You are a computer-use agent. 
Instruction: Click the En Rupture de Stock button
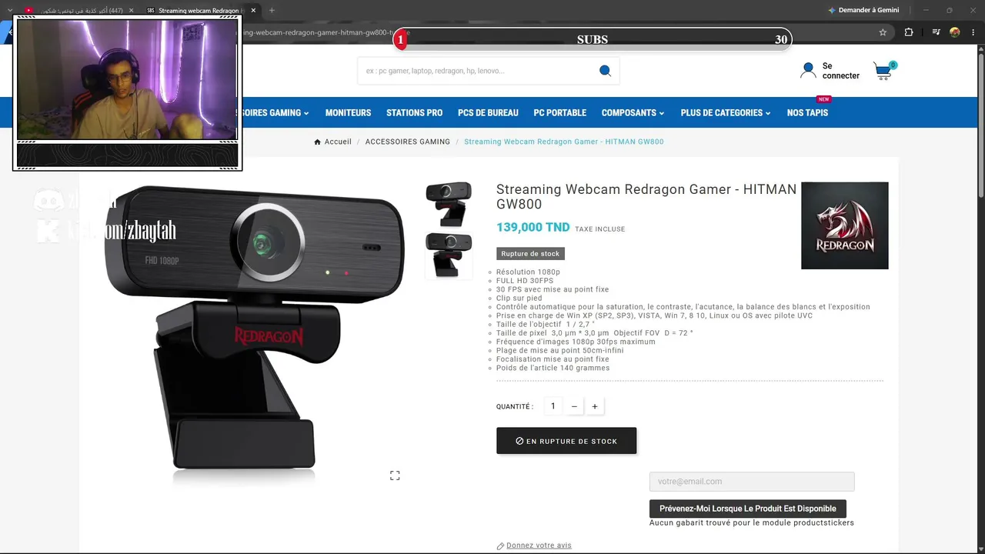(566, 441)
